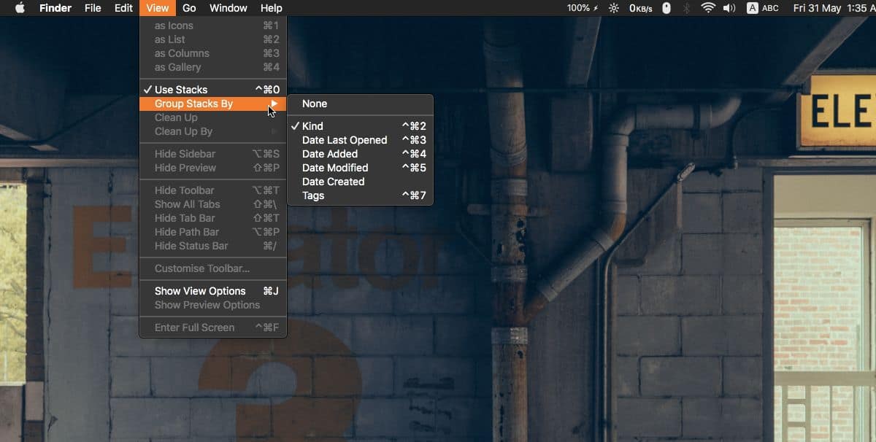This screenshot has width=876, height=442.
Task: Open the Help menu
Action: [x=271, y=8]
